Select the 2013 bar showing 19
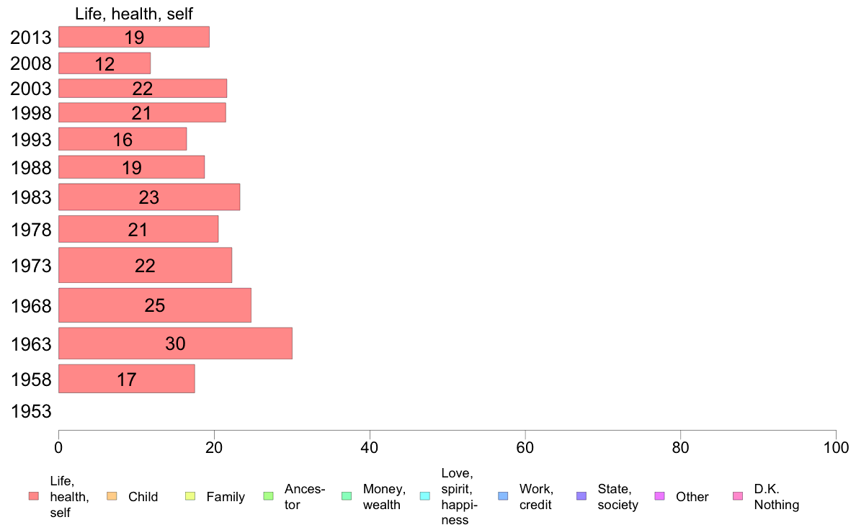 tap(134, 37)
